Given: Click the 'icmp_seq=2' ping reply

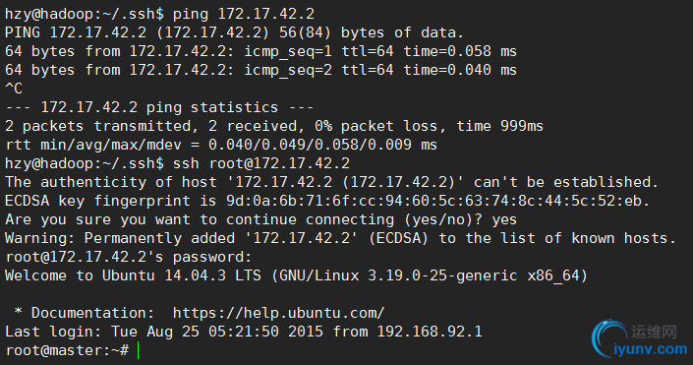Looking at the screenshot, I should point(288,70).
